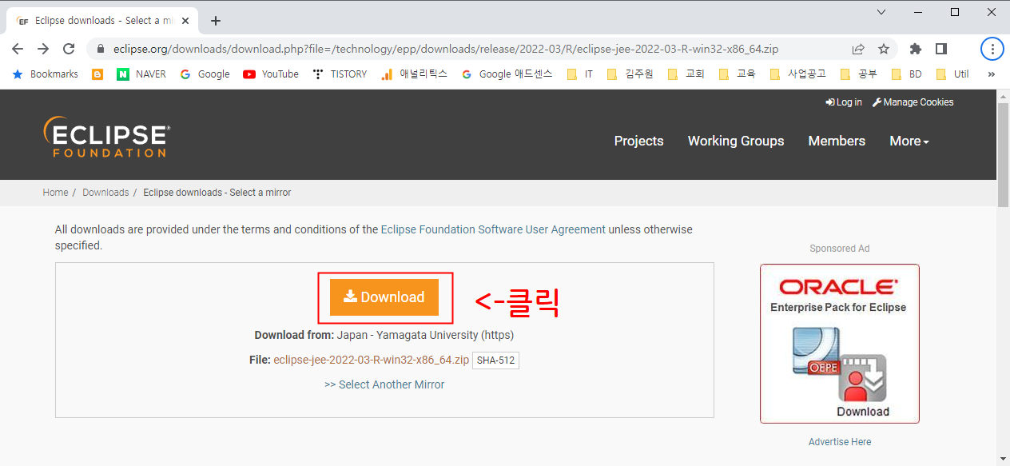Viewport: 1010px width, 466px height.
Task: Open Eclipse Foundation Software User Agreement link
Action: click(x=493, y=229)
